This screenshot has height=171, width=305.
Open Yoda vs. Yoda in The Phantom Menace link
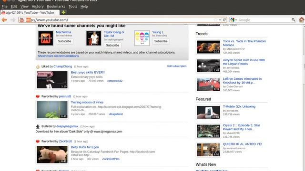[x=244, y=43]
